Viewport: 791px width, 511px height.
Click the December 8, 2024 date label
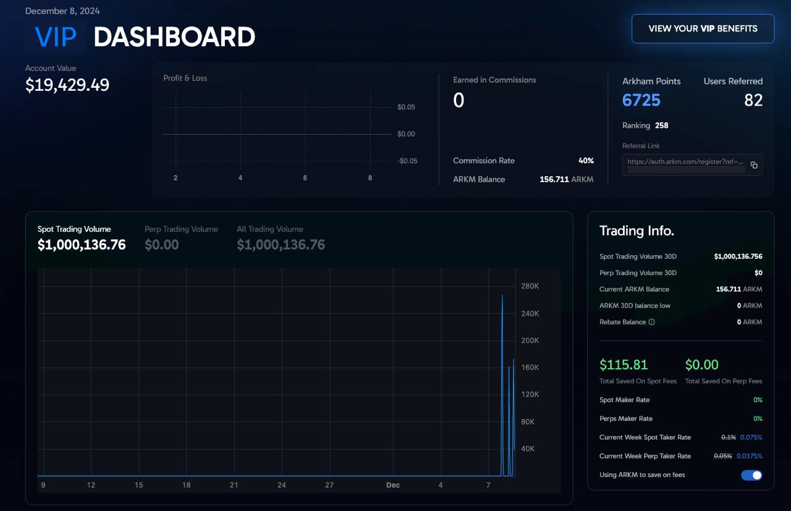pyautogui.click(x=62, y=11)
